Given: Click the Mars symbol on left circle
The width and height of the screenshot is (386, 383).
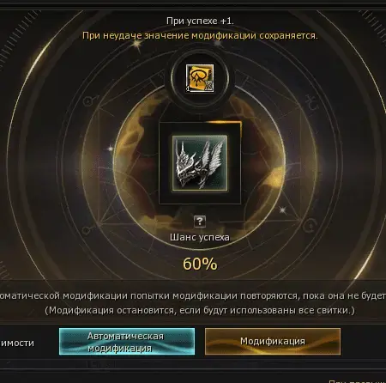Looking at the screenshot, I should tap(88, 100).
